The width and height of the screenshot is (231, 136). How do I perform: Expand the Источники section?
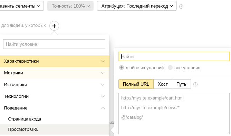pos(55,85)
